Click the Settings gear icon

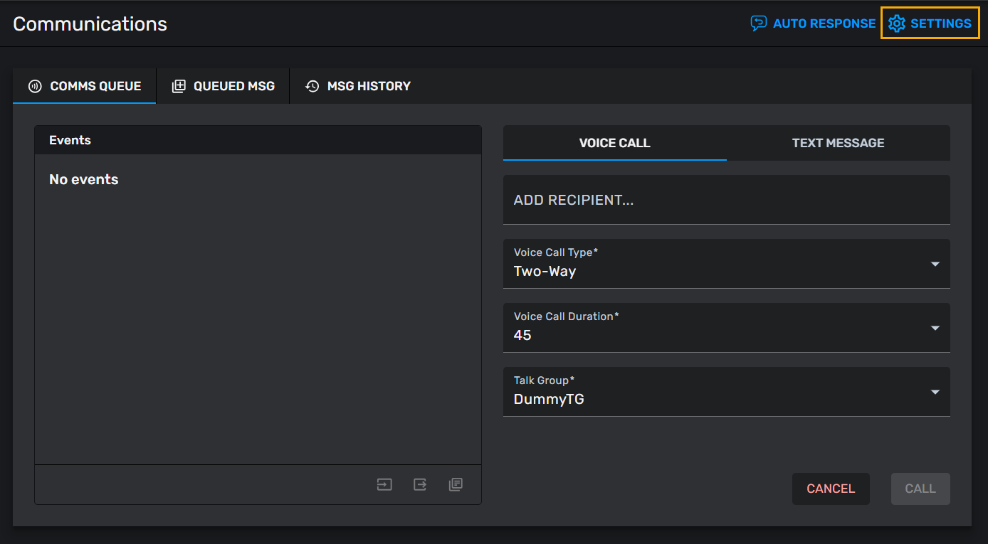(x=897, y=23)
